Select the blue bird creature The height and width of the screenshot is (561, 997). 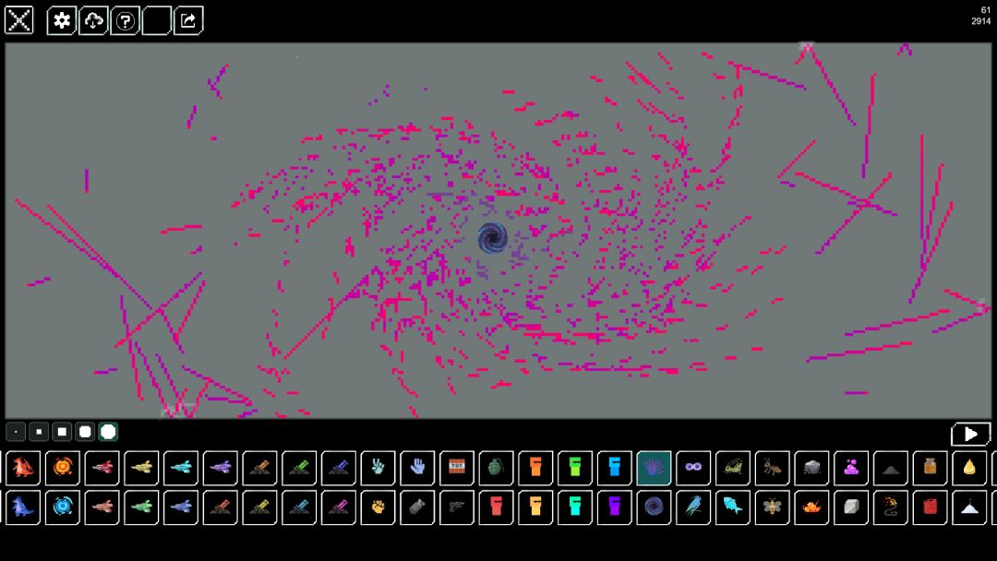pos(693,507)
